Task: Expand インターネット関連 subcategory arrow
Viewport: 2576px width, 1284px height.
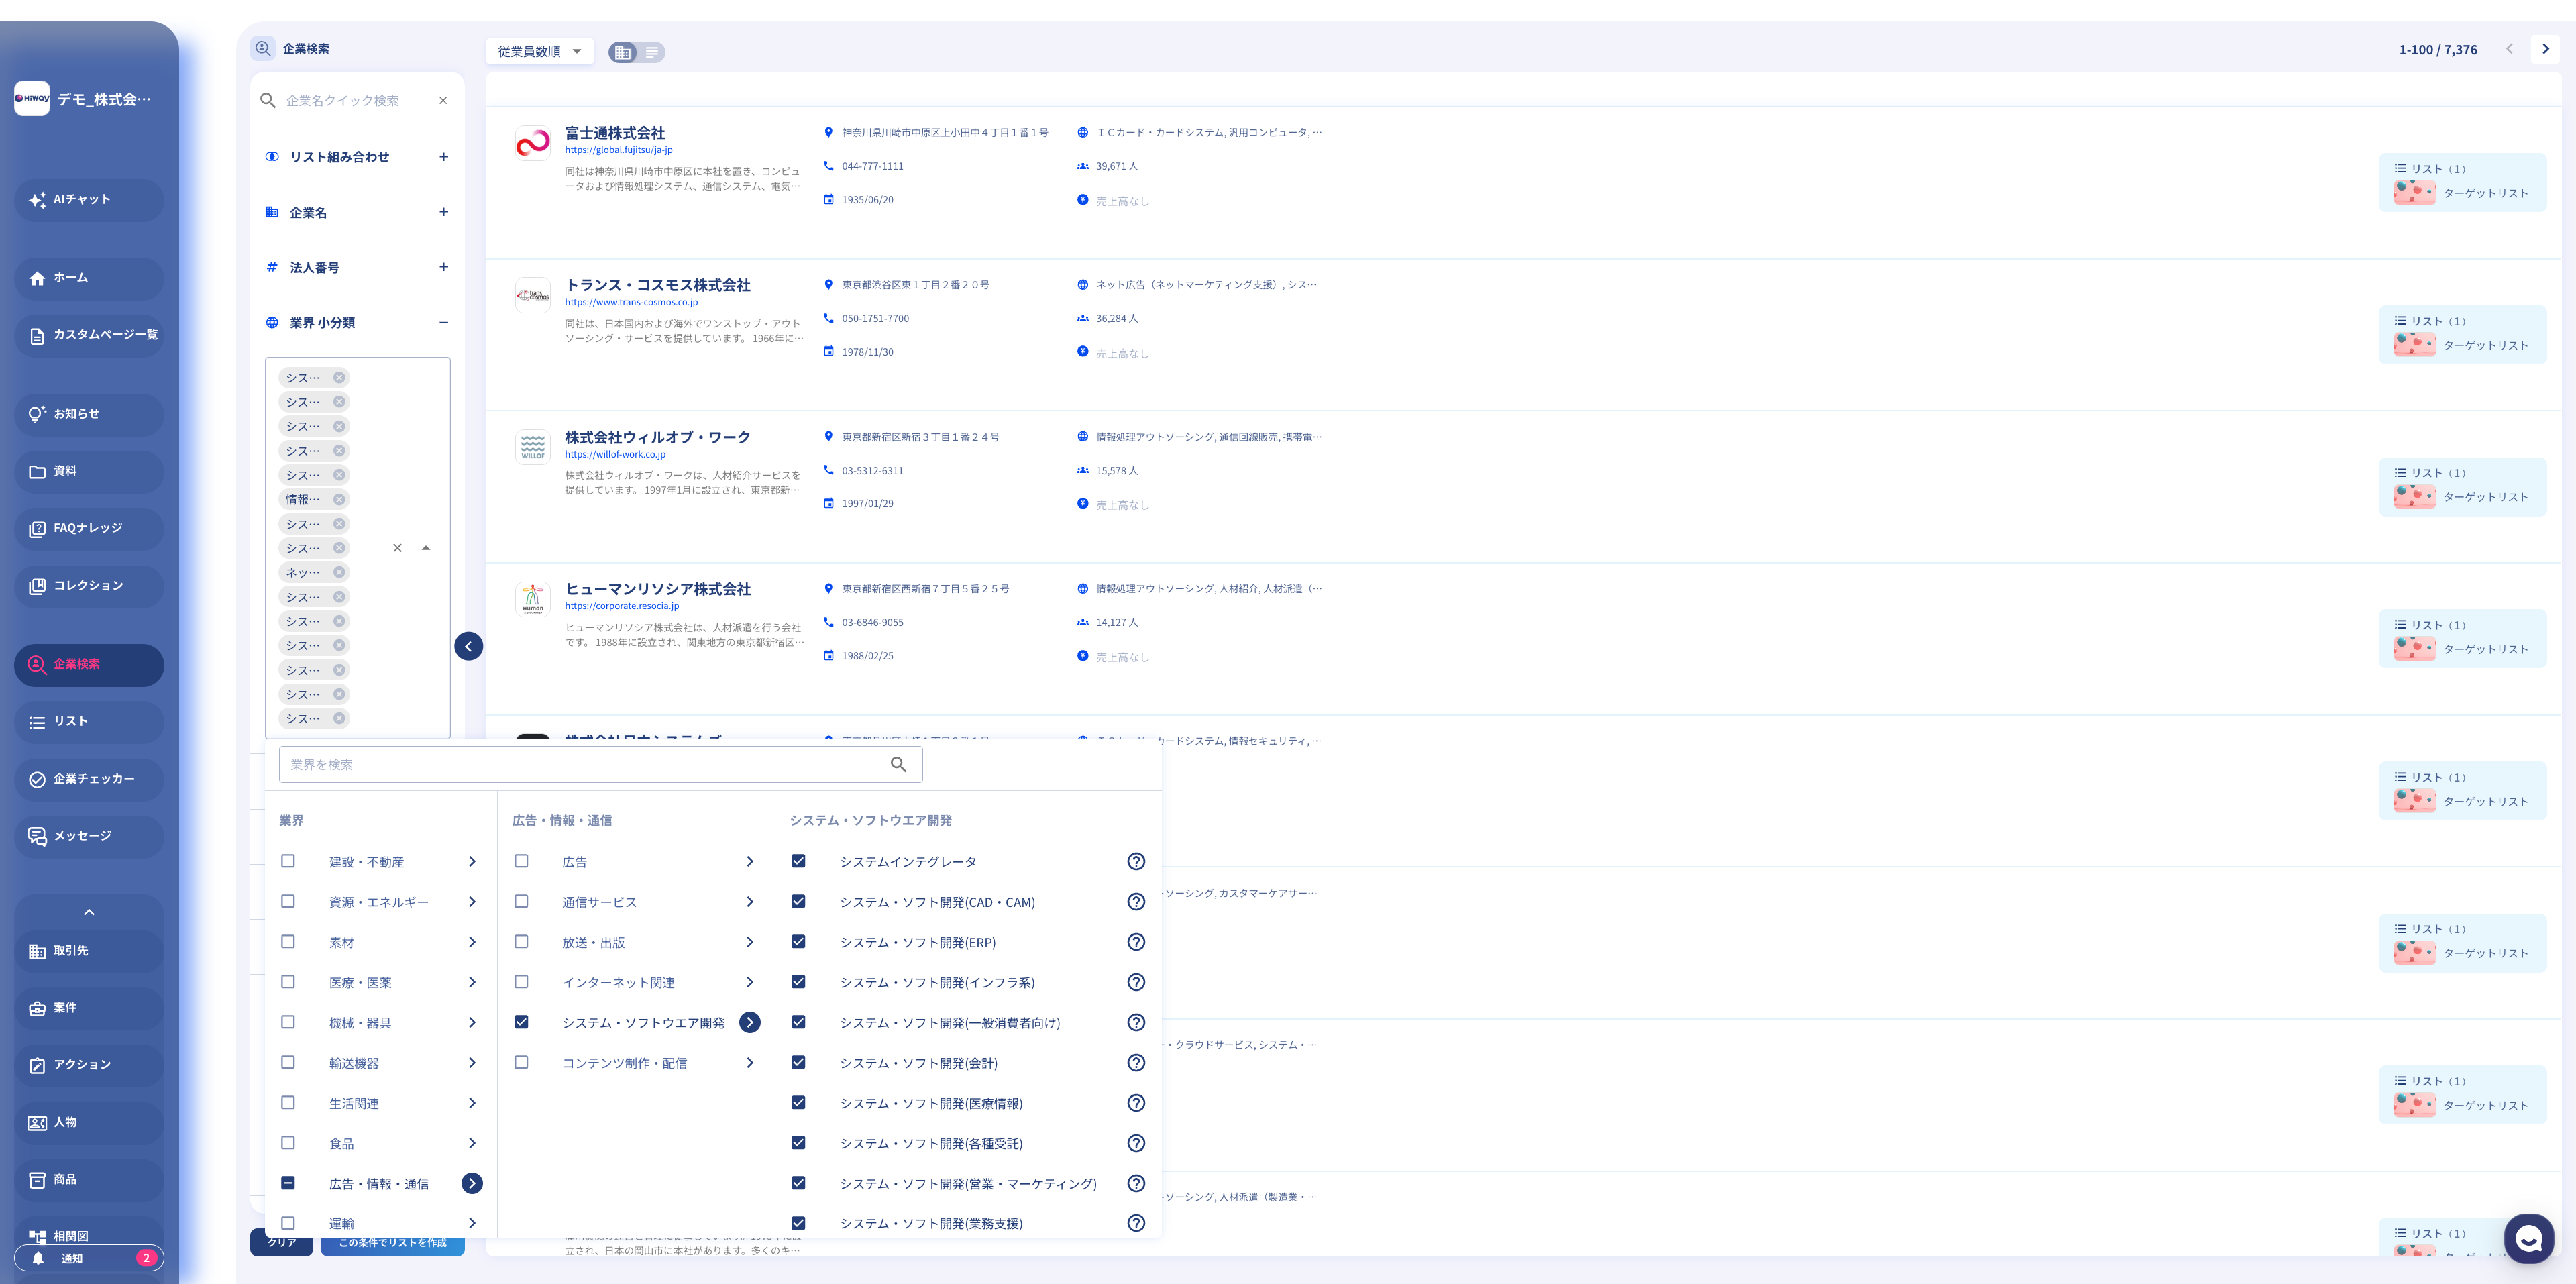Action: tap(749, 982)
